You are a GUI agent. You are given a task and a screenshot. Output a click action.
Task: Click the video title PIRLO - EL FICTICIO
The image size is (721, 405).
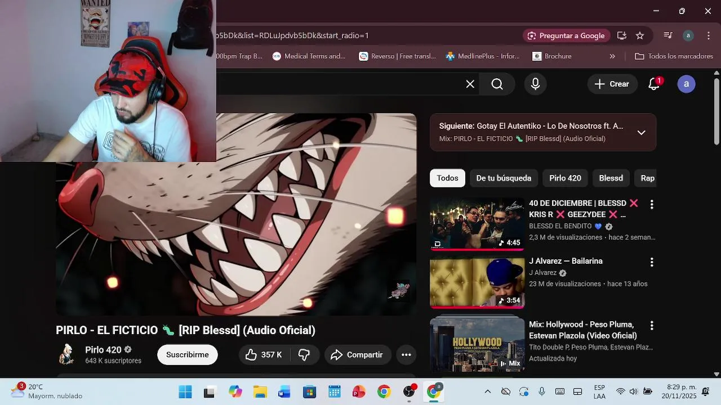click(185, 330)
